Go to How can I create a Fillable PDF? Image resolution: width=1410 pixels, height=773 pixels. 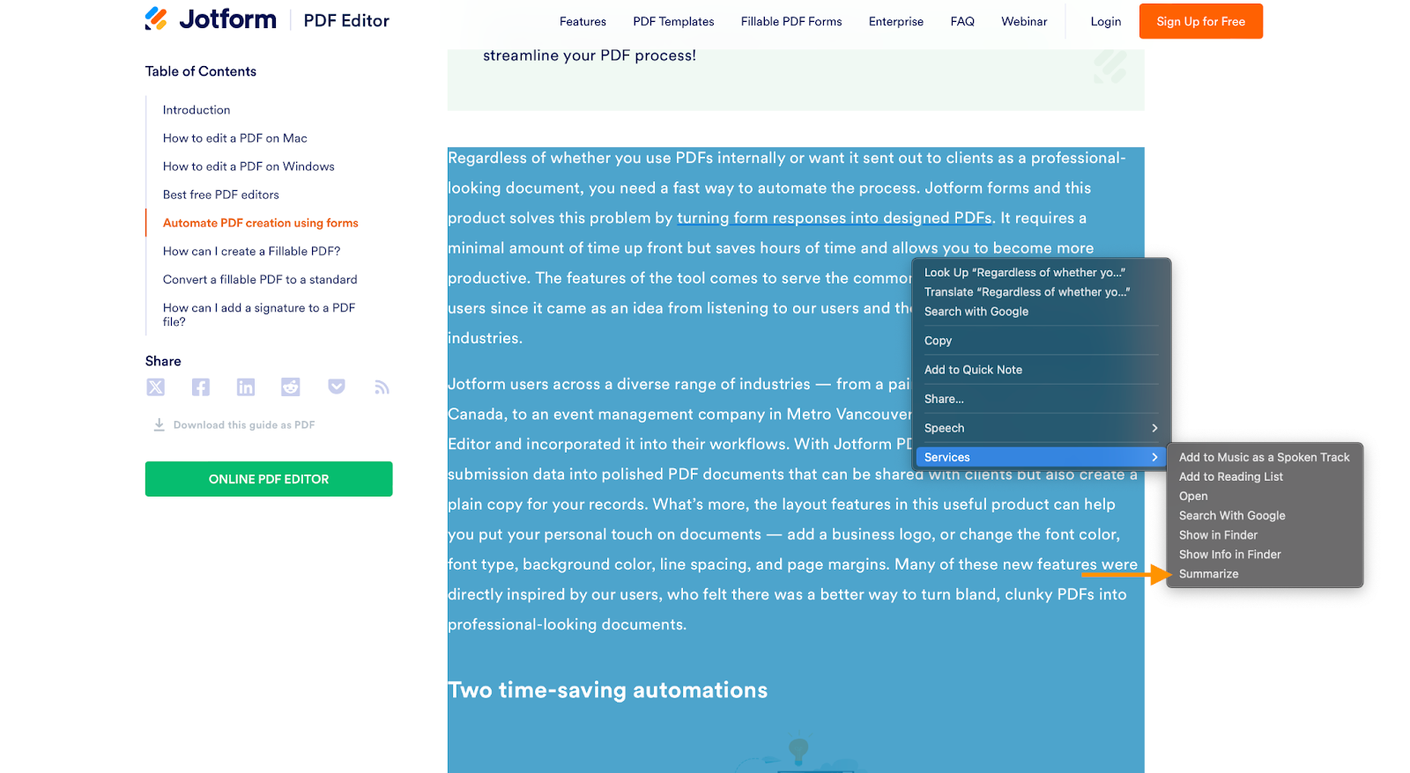point(252,251)
